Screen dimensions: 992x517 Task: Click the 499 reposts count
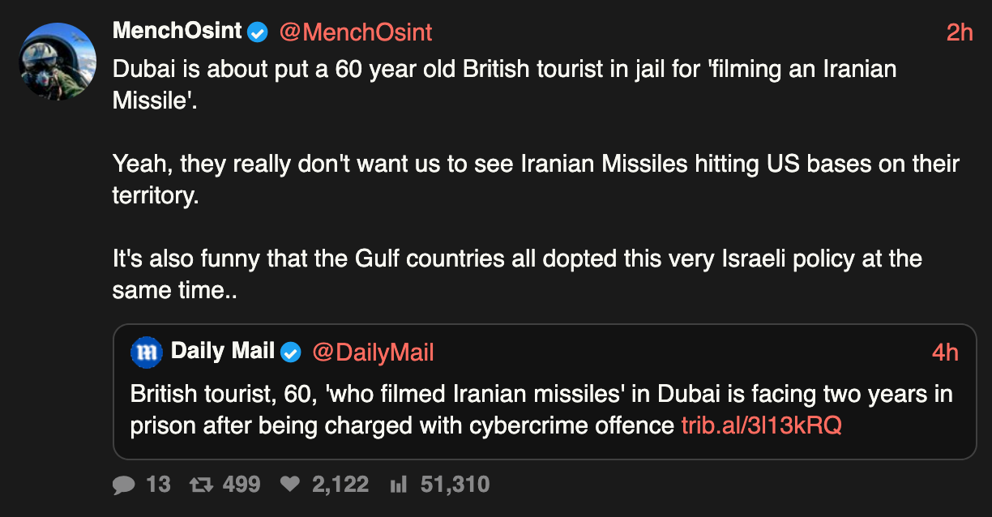tap(242, 485)
